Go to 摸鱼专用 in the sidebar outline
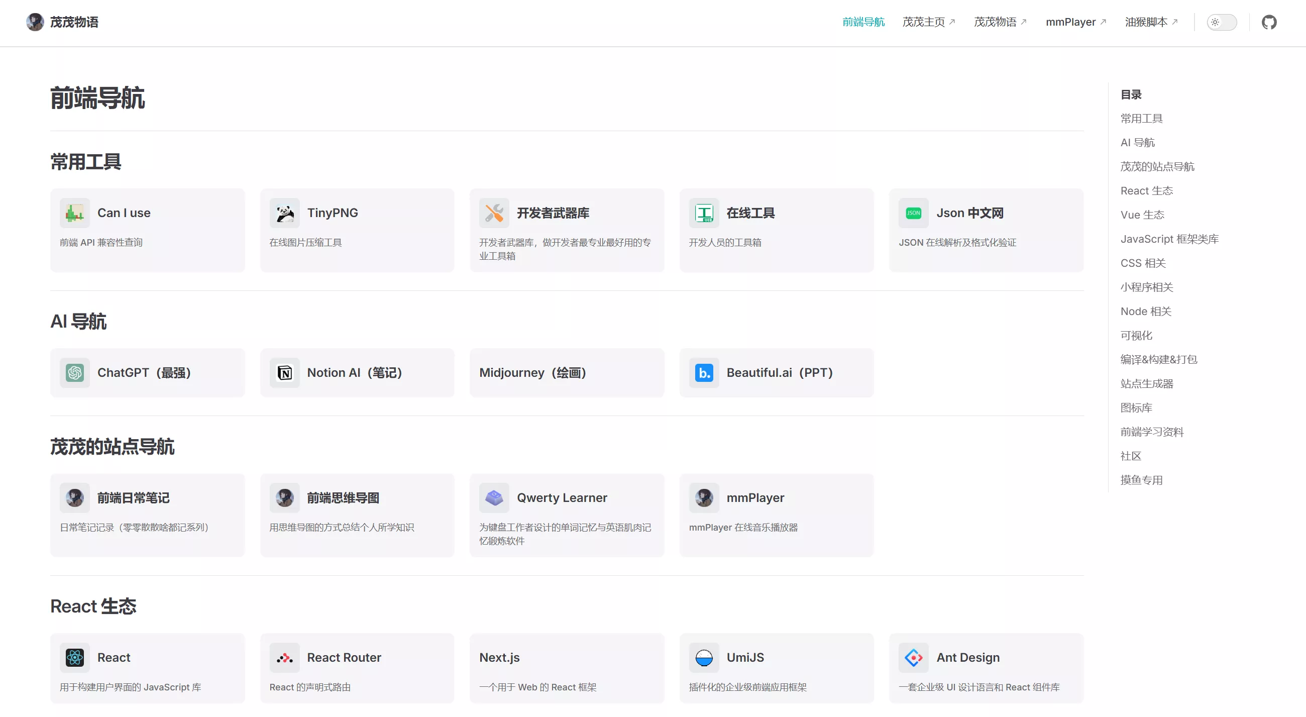Image resolution: width=1306 pixels, height=717 pixels. (x=1141, y=480)
